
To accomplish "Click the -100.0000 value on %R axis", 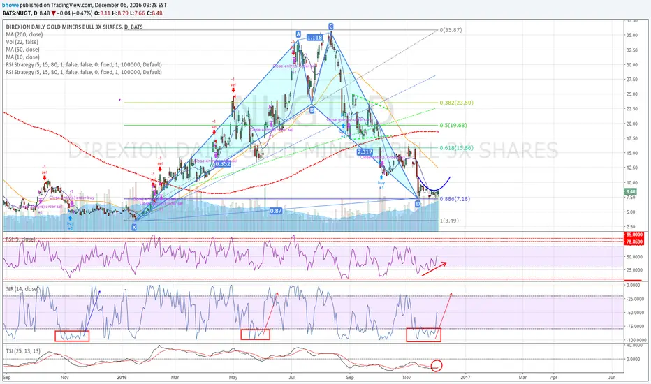I will click(636, 340).
